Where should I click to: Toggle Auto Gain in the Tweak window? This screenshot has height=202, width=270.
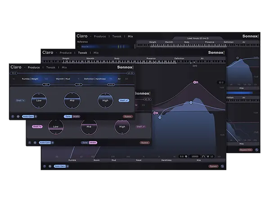click(x=60, y=166)
